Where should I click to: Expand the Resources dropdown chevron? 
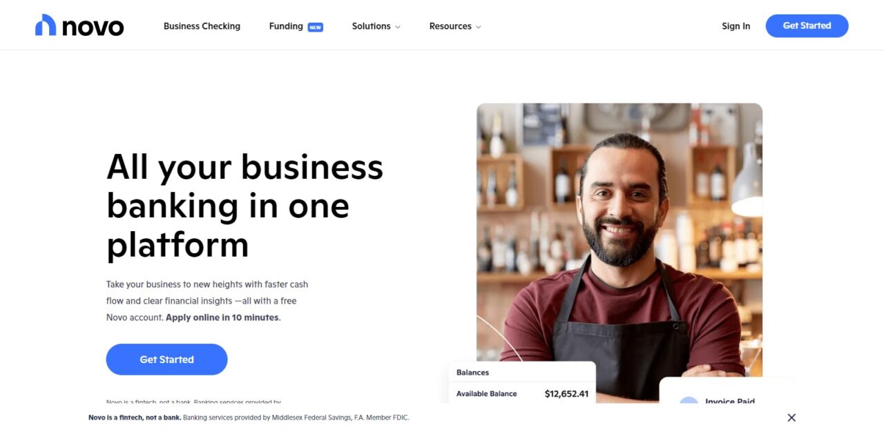[x=479, y=27]
